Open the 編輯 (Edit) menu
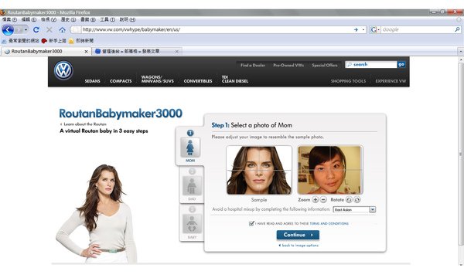Screen dimensions: 464x278 (29, 19)
